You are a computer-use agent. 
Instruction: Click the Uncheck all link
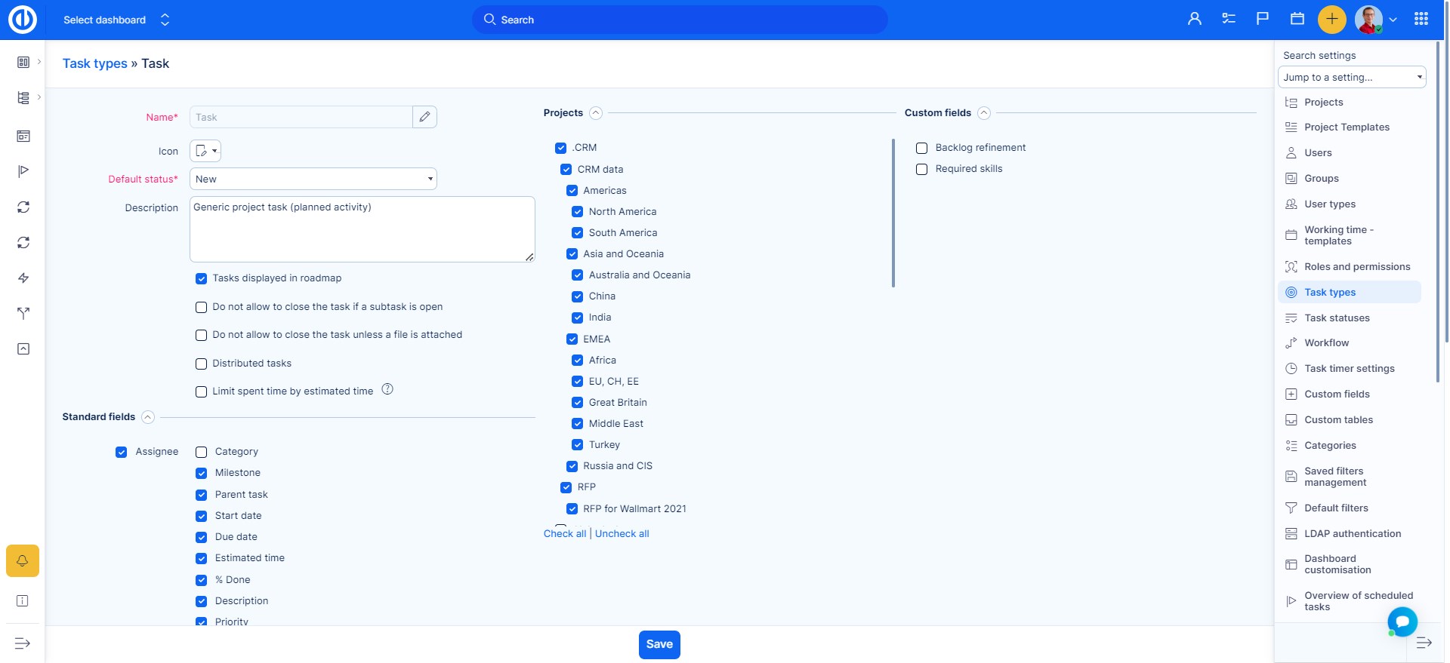pyautogui.click(x=622, y=533)
